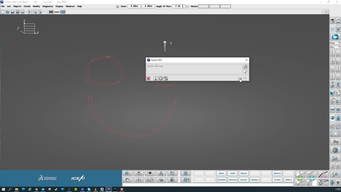Open the List menu
Screen dimensions: 341x192
coord(9,6)
